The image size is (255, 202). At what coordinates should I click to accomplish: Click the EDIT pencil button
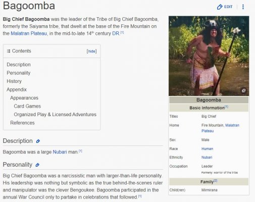coord(225,7)
